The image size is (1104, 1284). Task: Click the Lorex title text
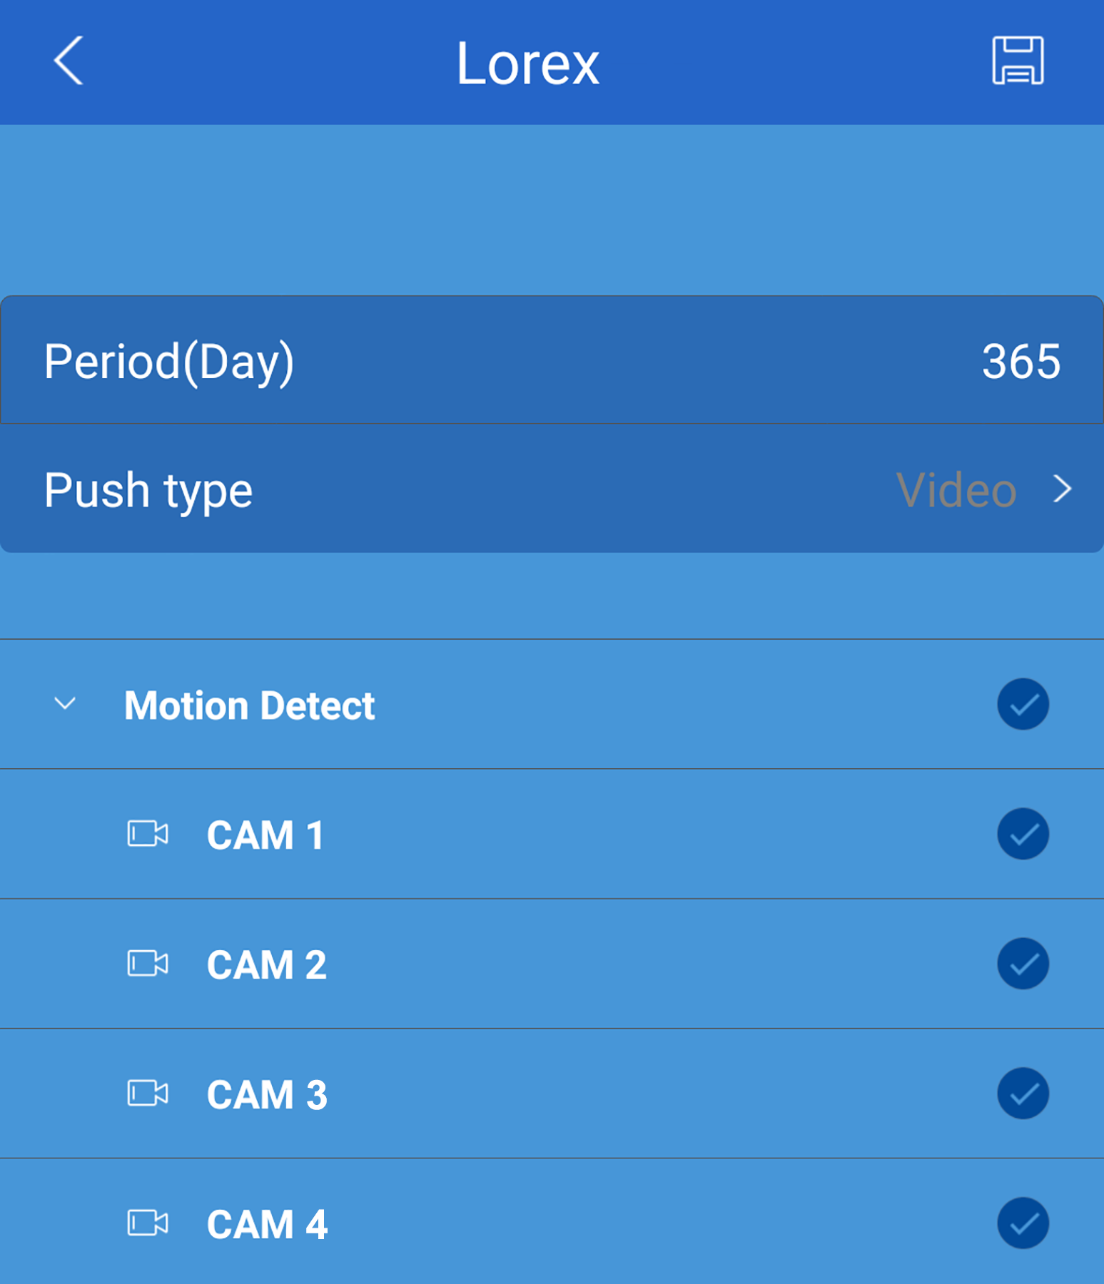[x=528, y=63]
